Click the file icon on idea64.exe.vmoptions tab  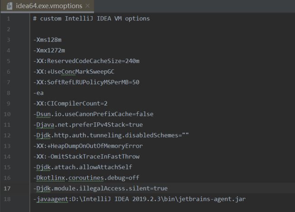[10, 6]
